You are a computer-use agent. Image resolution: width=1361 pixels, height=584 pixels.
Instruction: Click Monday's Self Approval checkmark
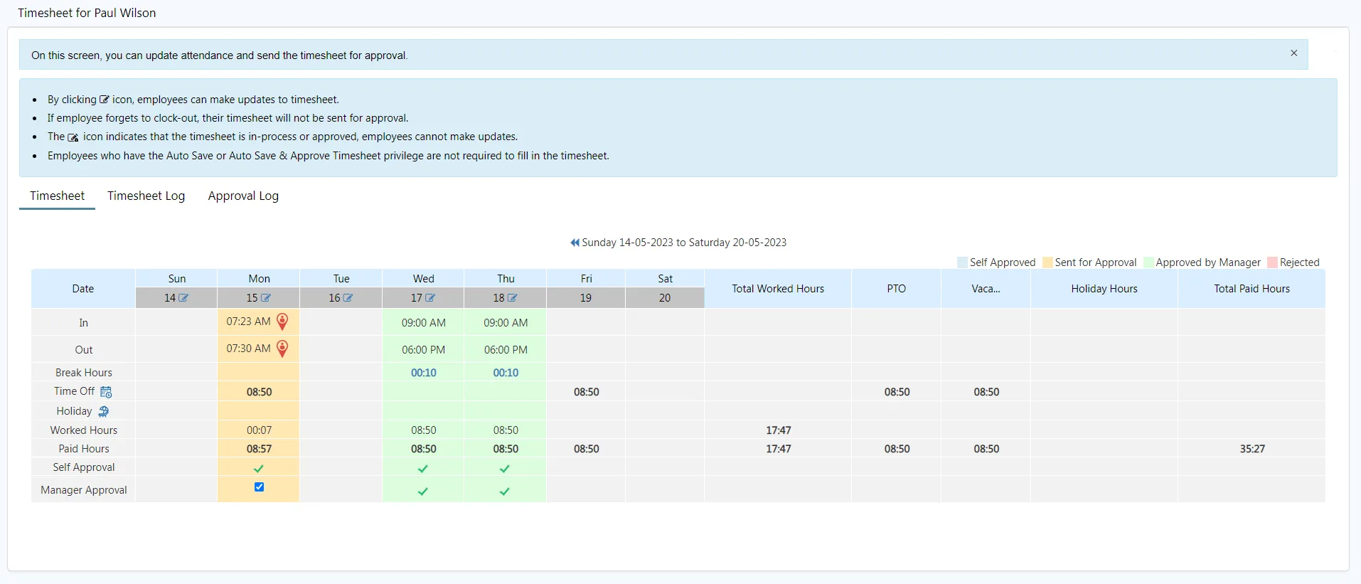point(259,469)
